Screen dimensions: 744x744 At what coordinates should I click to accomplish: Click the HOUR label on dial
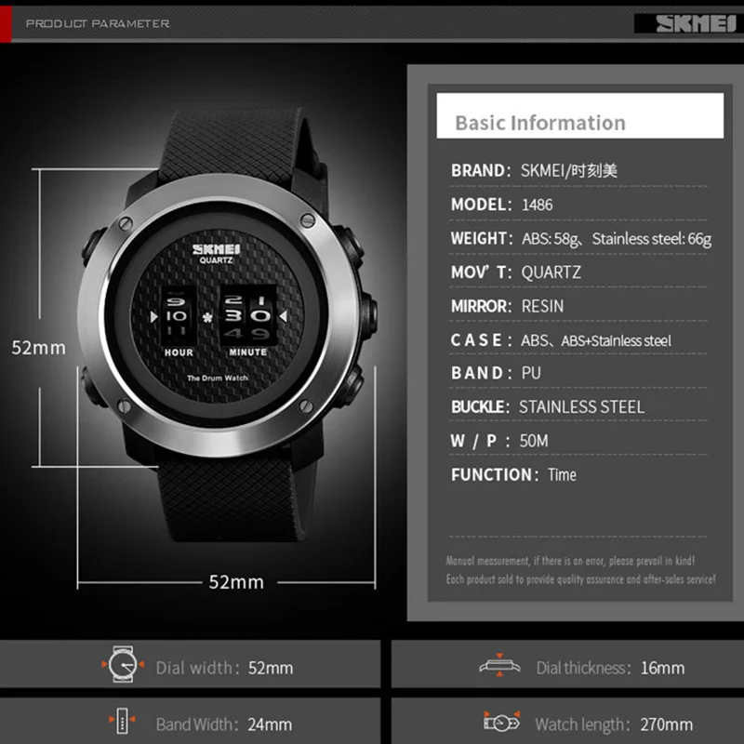[179, 352]
